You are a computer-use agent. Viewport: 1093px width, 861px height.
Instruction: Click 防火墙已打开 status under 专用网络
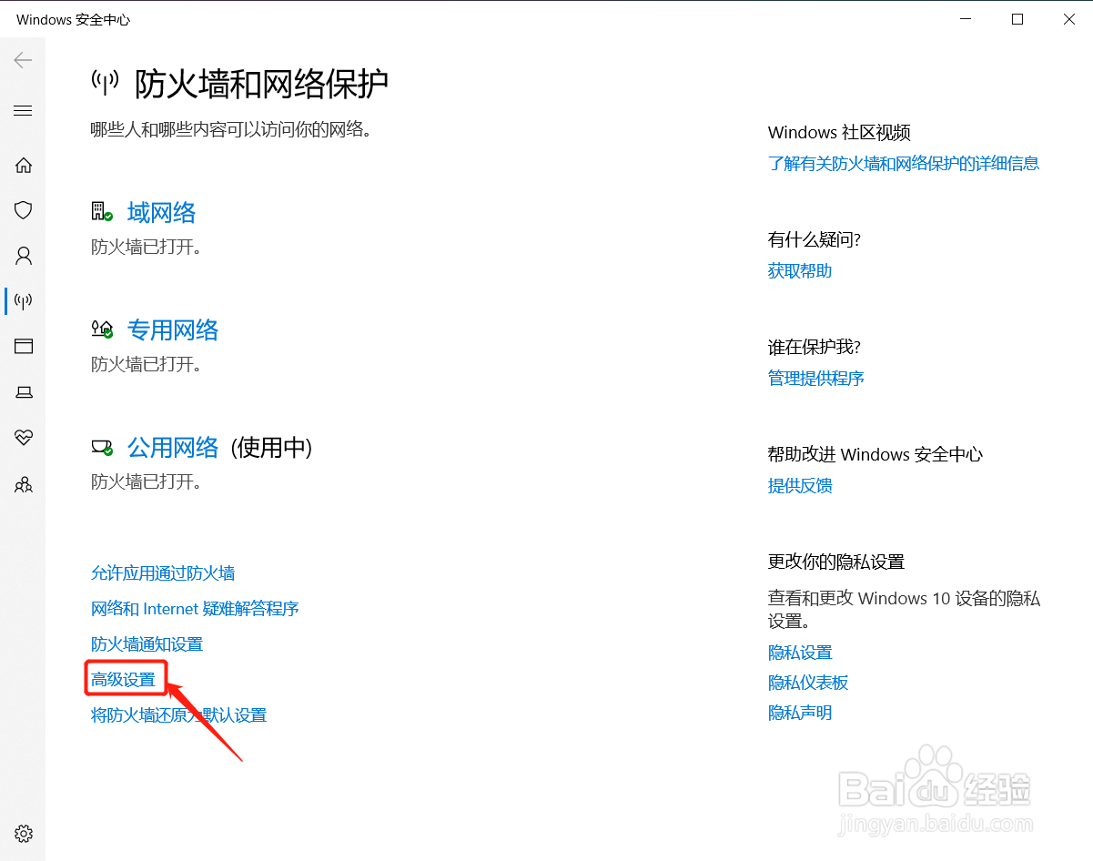tap(146, 364)
